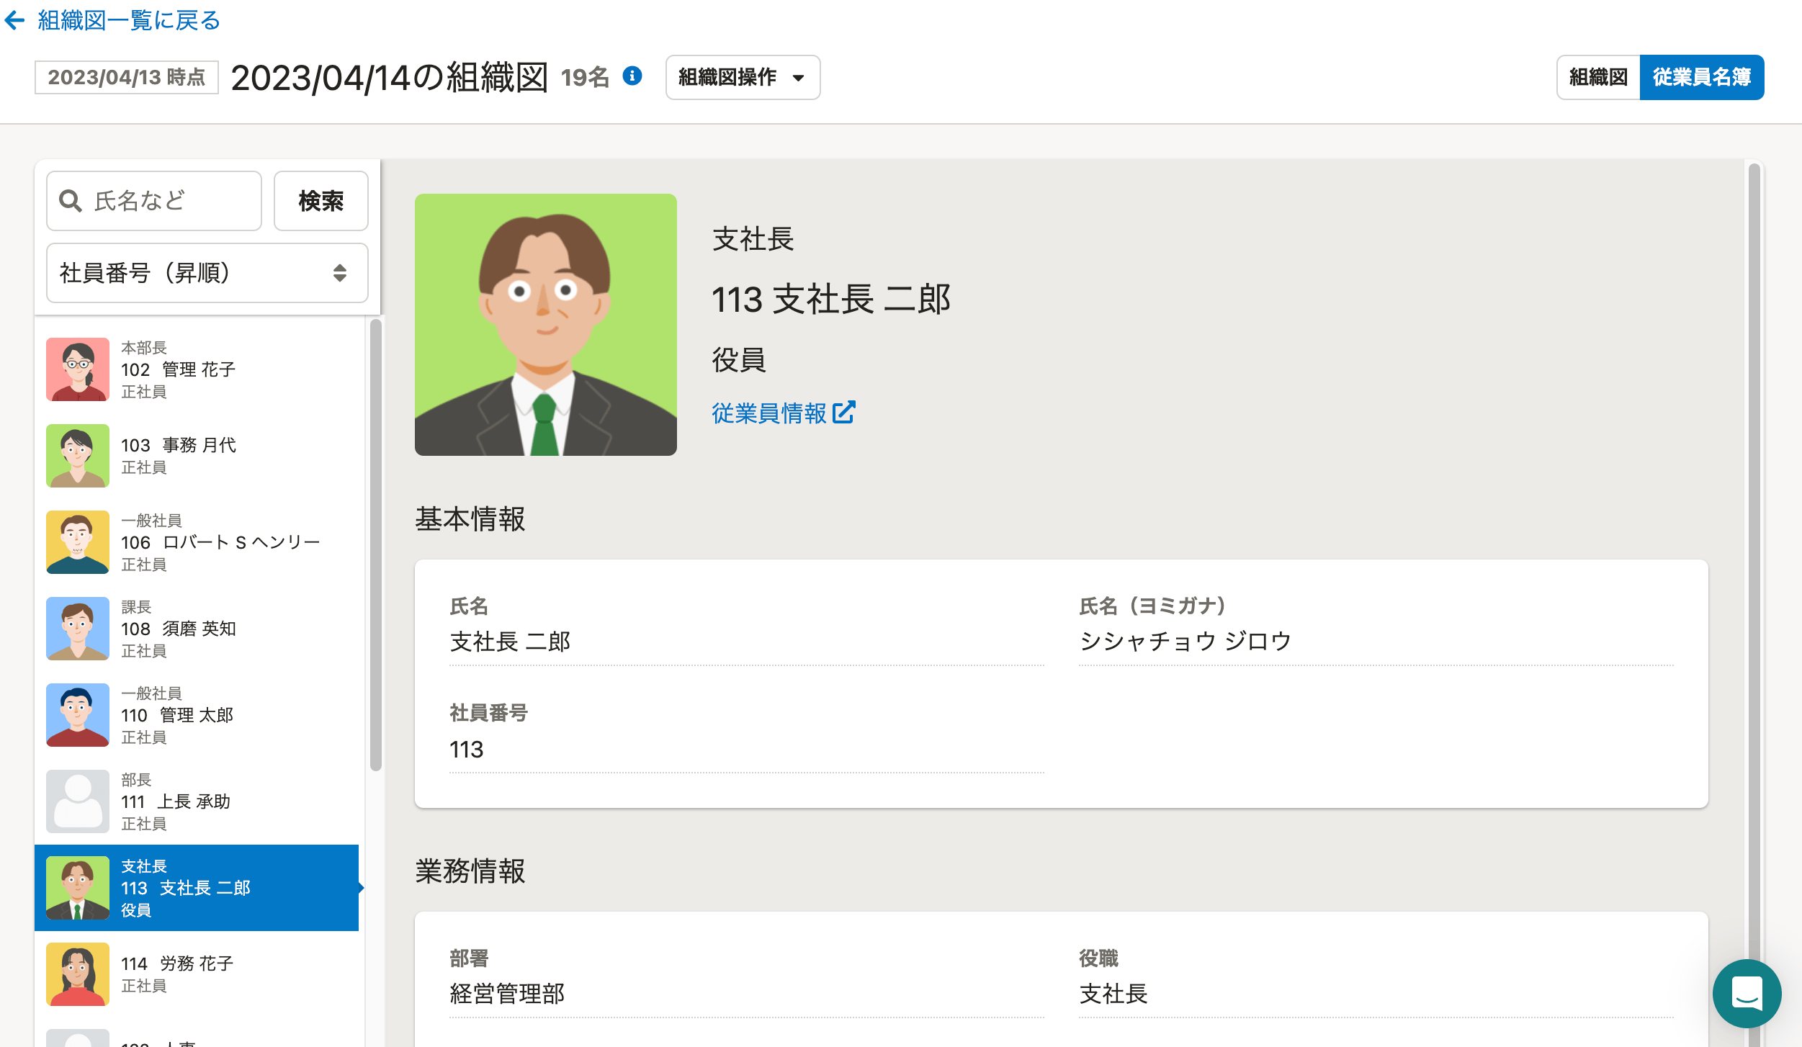Click the 2023/04/14の組織図 title
The height and width of the screenshot is (1047, 1802).
click(x=390, y=77)
